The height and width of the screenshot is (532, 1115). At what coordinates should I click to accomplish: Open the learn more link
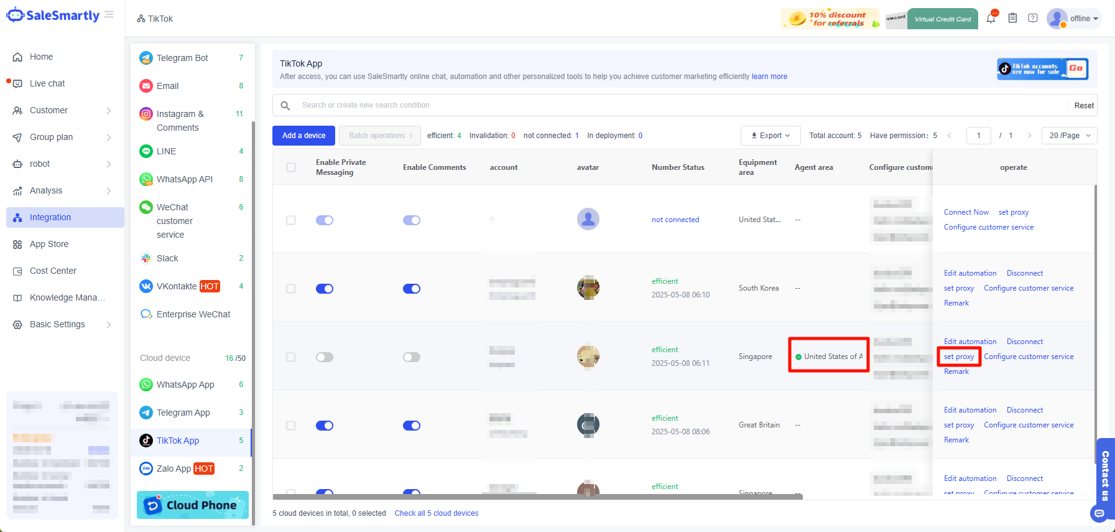point(769,77)
